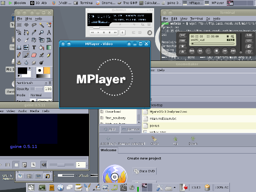Image resolution: width=256 pixels, height=192 pixels.
Task: Open terminal launcher in bottom panel
Action: [x=42, y=187]
